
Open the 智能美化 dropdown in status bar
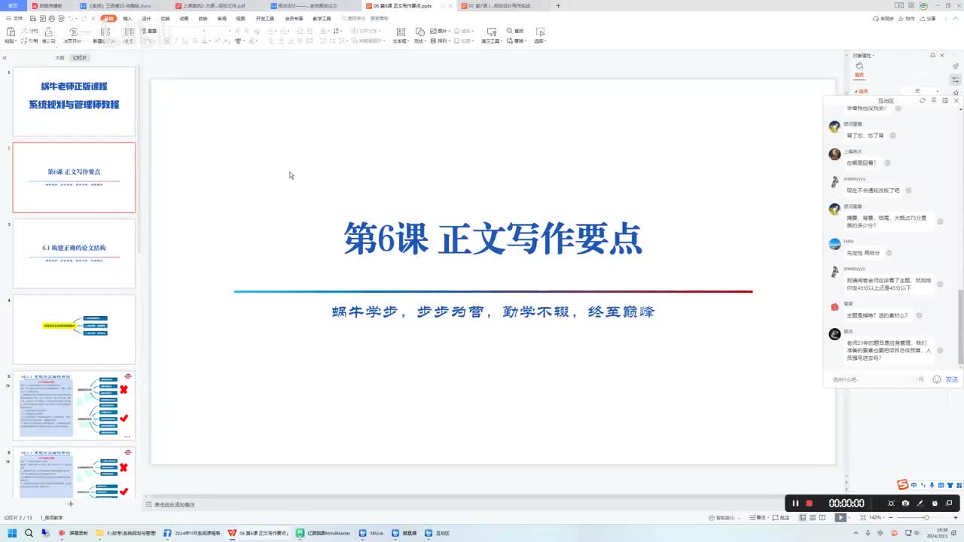pyautogui.click(x=726, y=517)
